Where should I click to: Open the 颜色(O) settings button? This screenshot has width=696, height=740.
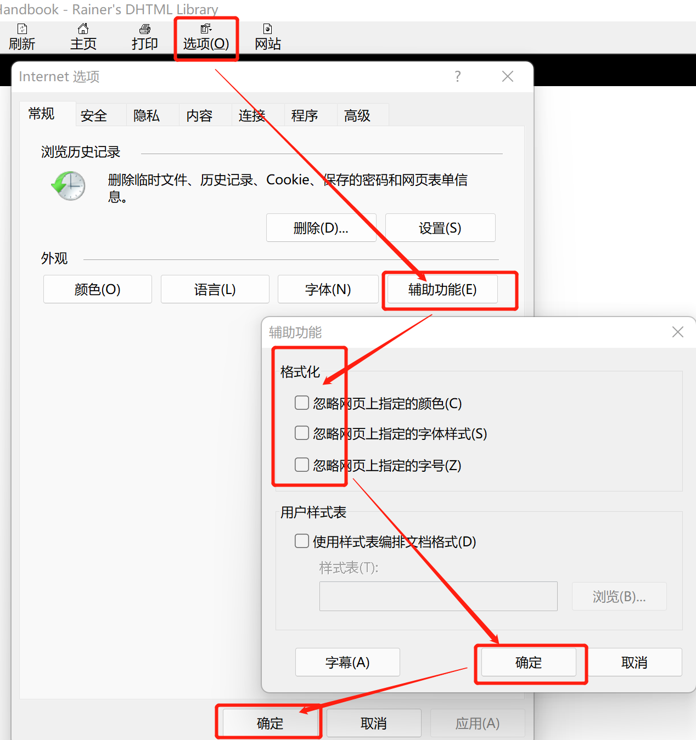(98, 289)
